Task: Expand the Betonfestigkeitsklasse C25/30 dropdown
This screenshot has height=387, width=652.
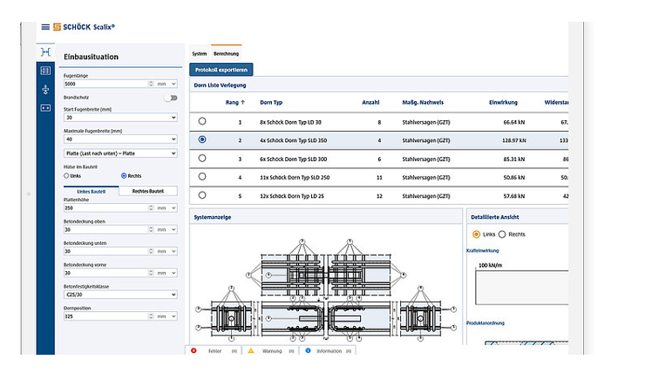Action: pyautogui.click(x=120, y=295)
